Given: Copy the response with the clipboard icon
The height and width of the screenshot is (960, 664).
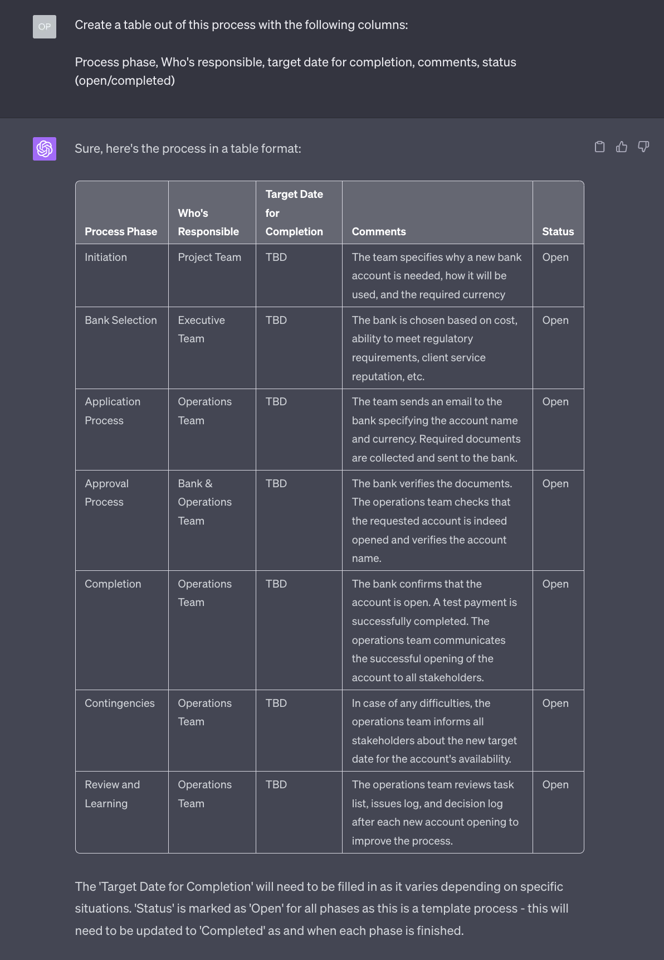Looking at the screenshot, I should click(x=599, y=147).
